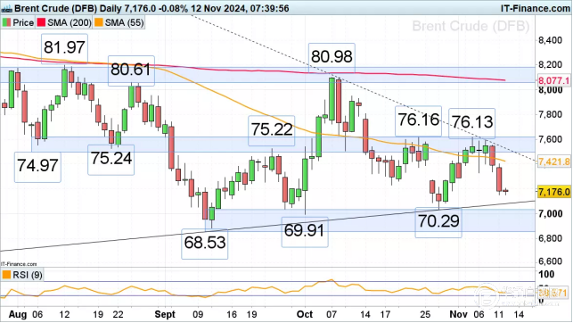Click the 7,176.0 current price tag
The image size is (573, 323).
pos(553,192)
